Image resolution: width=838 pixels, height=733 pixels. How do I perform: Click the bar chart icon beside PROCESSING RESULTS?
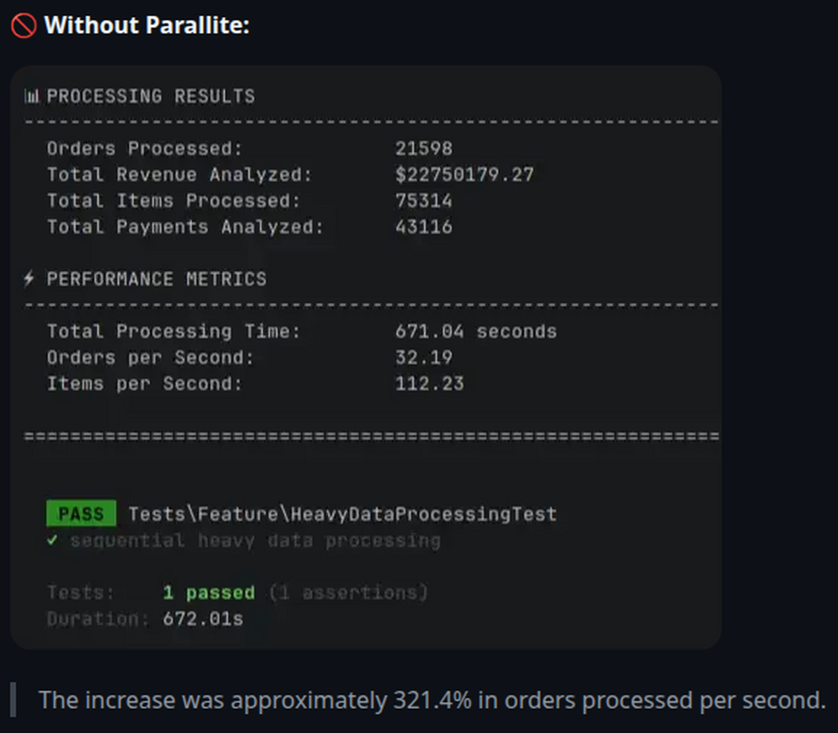[x=33, y=96]
